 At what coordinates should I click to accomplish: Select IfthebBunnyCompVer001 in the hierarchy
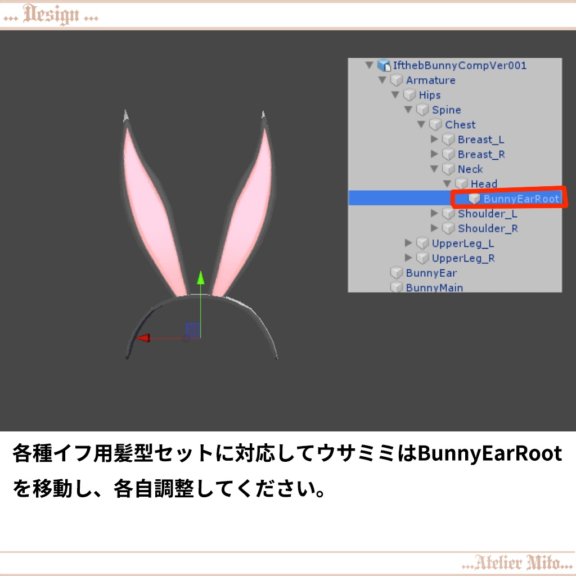460,65
